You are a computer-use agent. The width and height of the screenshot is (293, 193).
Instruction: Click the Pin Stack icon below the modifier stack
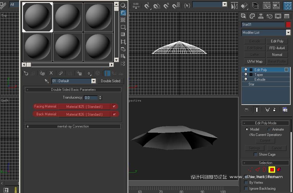coord(246,109)
